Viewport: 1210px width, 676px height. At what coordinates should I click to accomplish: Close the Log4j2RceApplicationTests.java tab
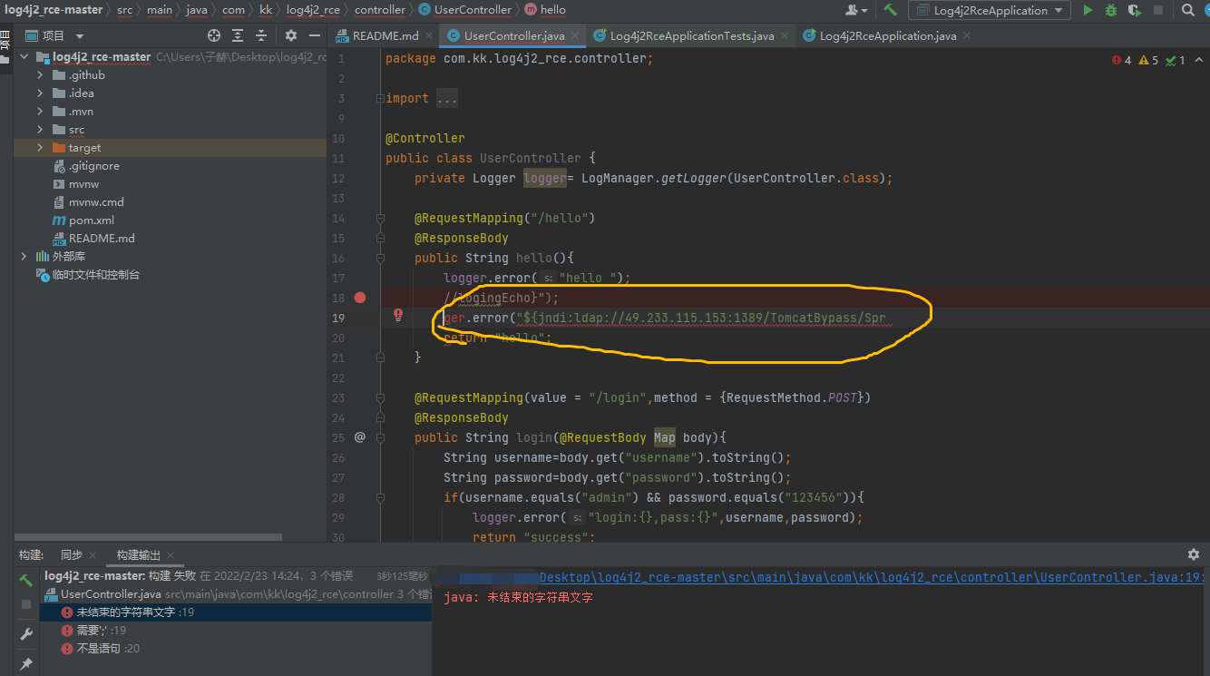coord(785,36)
